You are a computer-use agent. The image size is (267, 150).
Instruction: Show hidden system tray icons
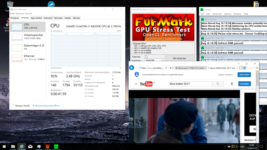[225, 147]
